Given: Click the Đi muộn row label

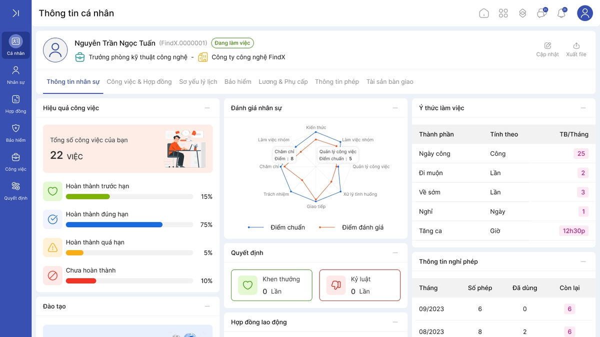Looking at the screenshot, I should [431, 173].
